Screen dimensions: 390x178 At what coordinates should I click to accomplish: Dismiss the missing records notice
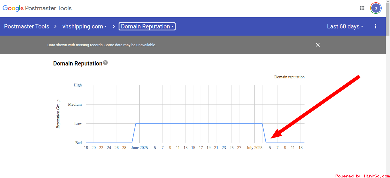(x=318, y=45)
